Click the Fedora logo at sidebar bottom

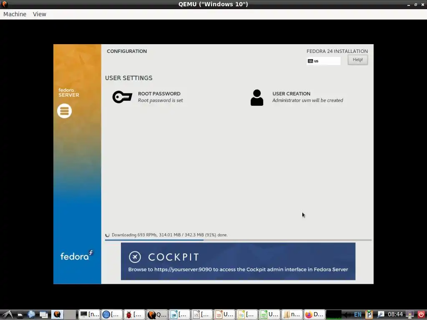[x=77, y=255]
